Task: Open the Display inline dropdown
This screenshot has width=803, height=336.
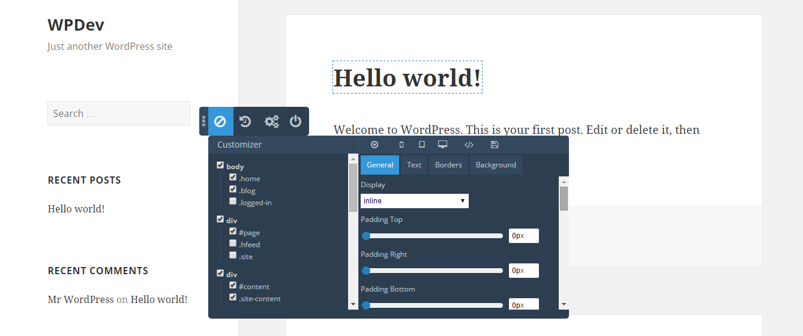Action: (x=415, y=201)
